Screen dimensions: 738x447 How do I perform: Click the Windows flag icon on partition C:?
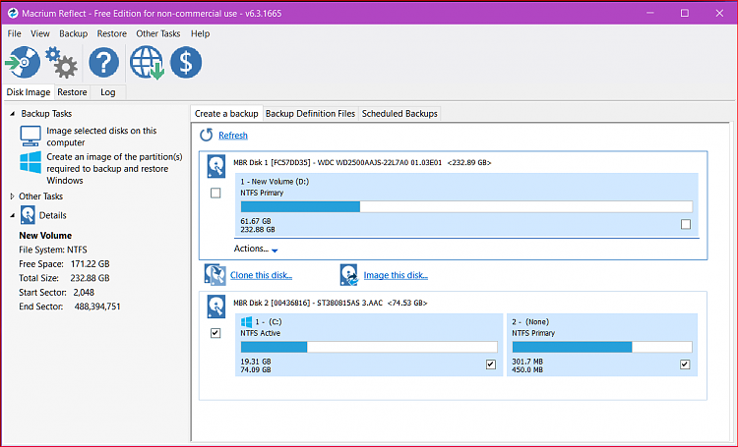click(246, 322)
